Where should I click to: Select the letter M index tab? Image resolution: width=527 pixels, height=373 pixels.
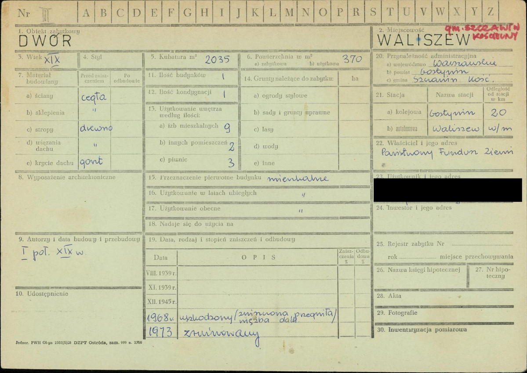coord(289,12)
